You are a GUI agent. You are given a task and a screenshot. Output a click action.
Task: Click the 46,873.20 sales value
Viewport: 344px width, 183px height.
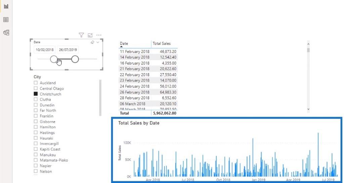(168, 51)
